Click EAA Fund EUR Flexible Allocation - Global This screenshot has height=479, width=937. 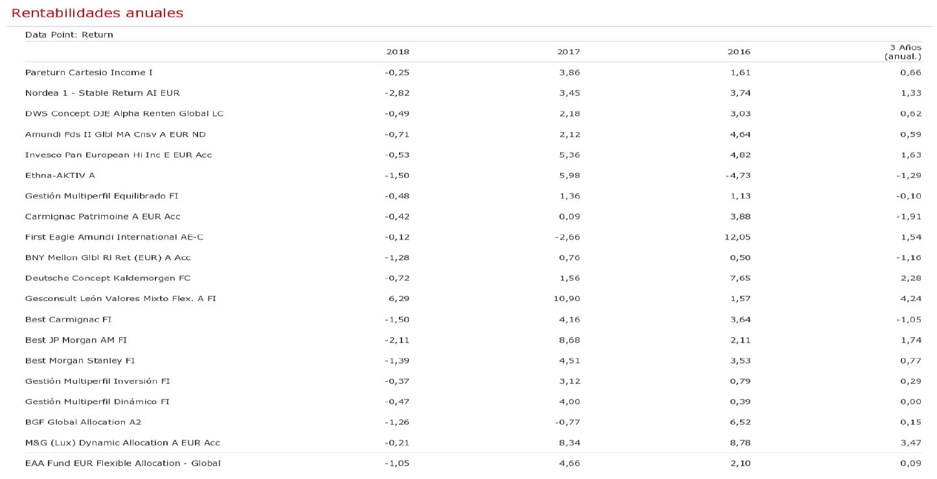point(123,463)
